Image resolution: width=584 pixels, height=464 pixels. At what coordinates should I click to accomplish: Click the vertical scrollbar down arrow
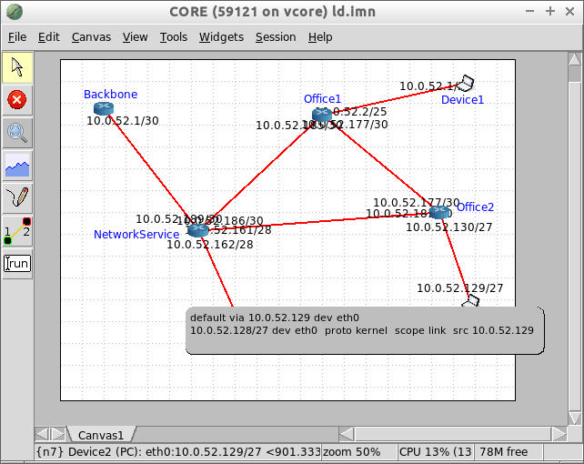[575, 418]
